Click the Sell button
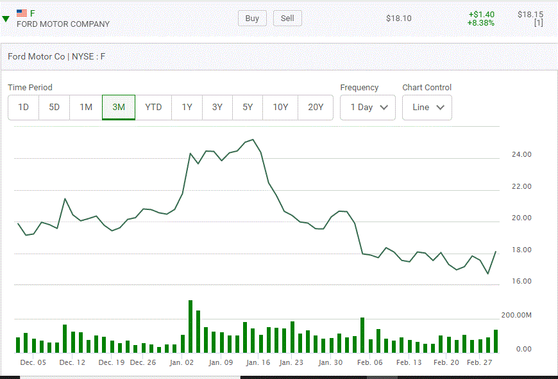The width and height of the screenshot is (558, 379). pyautogui.click(x=287, y=19)
